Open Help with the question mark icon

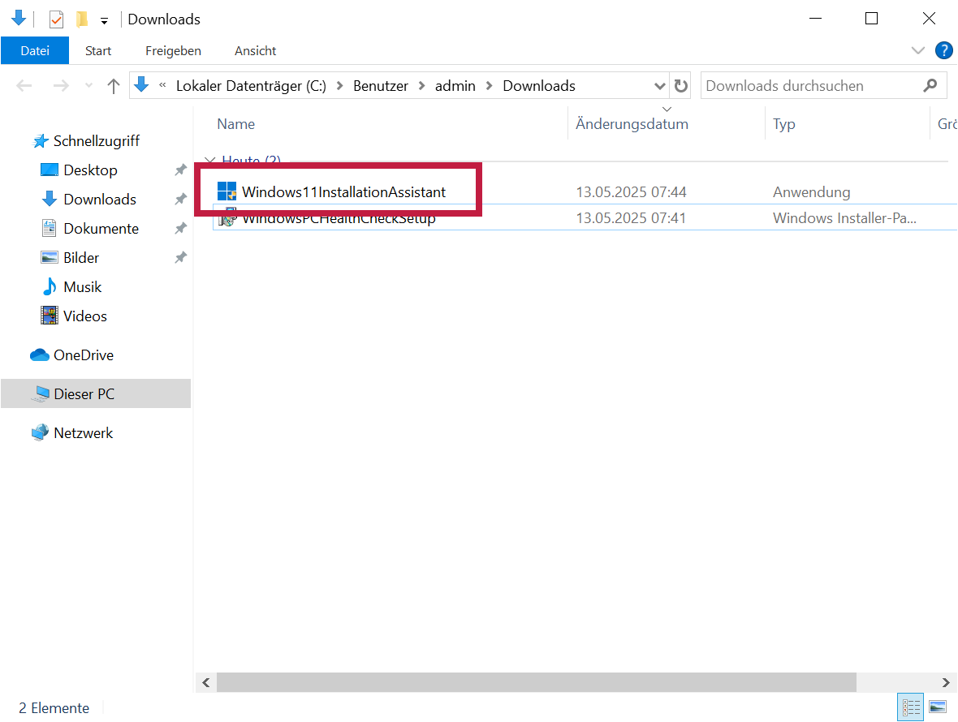pos(944,50)
